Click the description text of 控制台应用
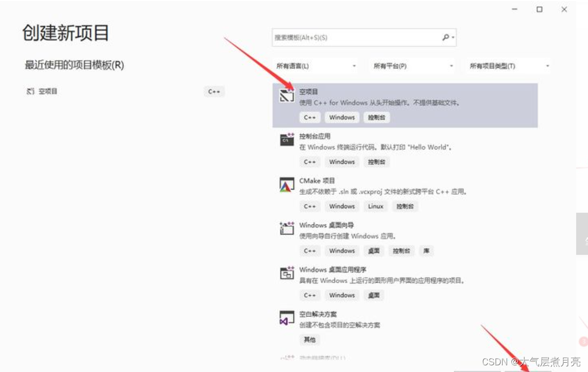Screen dimensions: 588x372 tap(376, 147)
